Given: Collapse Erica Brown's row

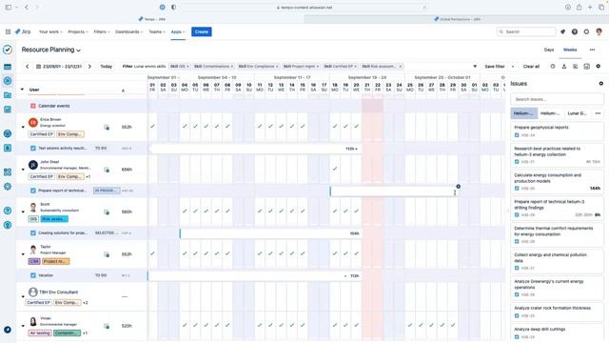Looking at the screenshot, I should click(x=23, y=127).
